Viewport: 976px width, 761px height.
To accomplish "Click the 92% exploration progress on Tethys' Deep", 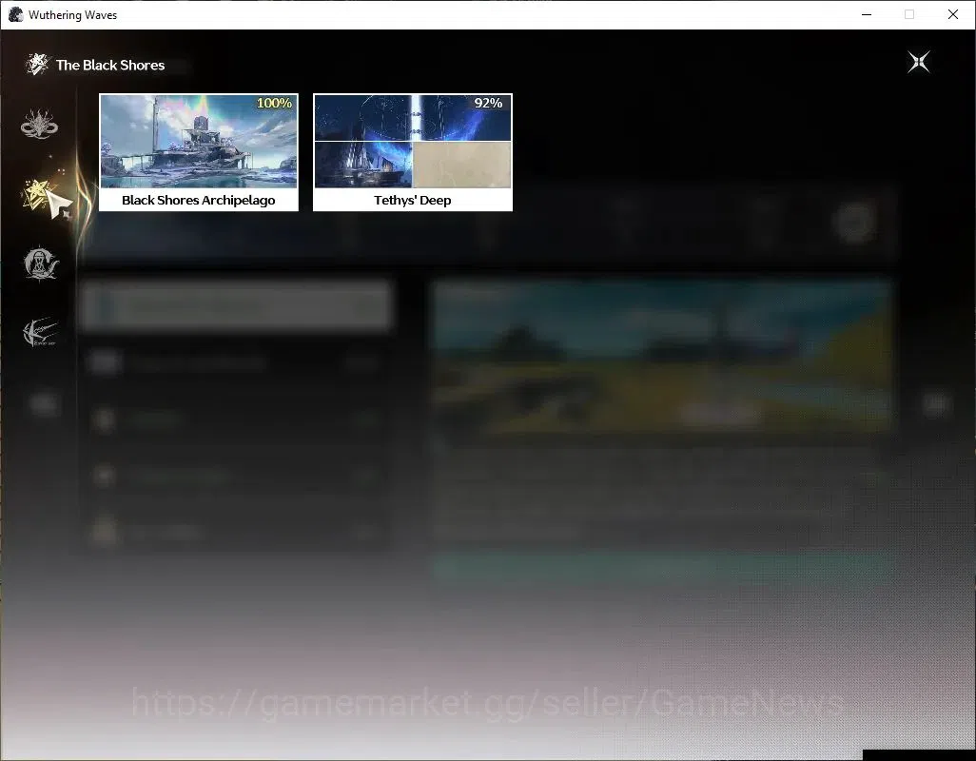I will pos(488,104).
